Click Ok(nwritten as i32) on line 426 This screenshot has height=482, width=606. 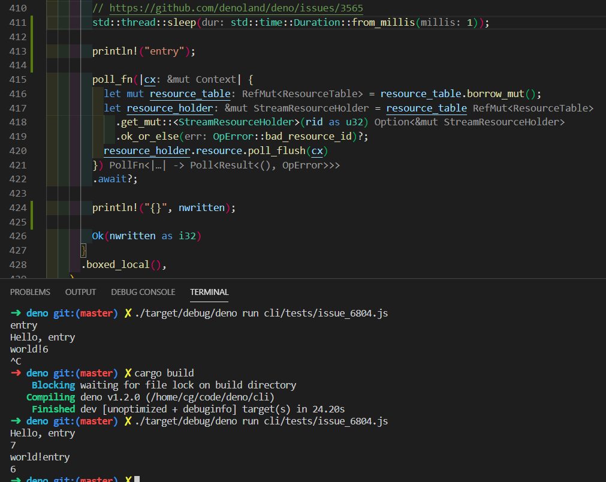(146, 236)
